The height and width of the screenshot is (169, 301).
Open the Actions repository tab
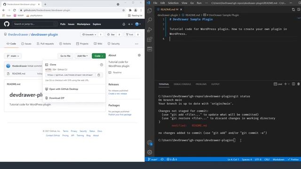65,44
